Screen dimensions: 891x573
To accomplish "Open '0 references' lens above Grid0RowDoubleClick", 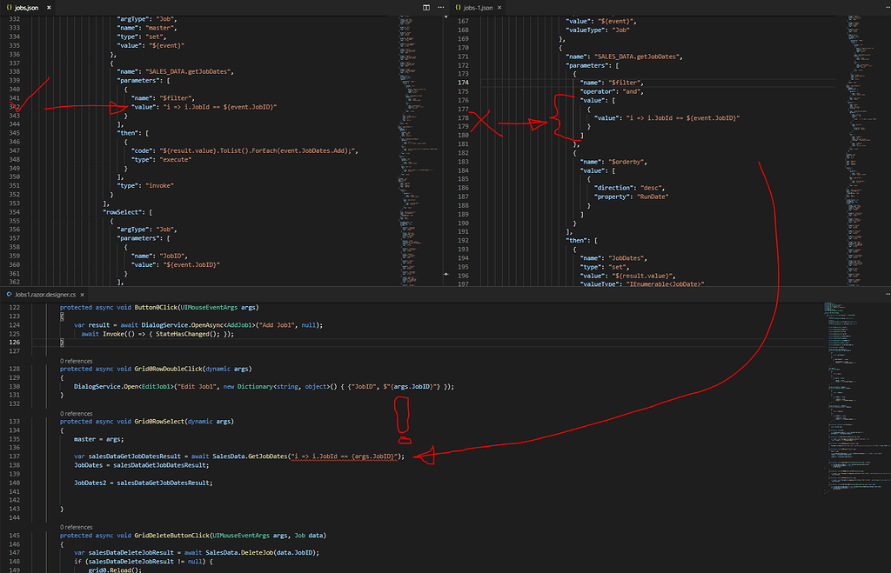I will point(77,361).
